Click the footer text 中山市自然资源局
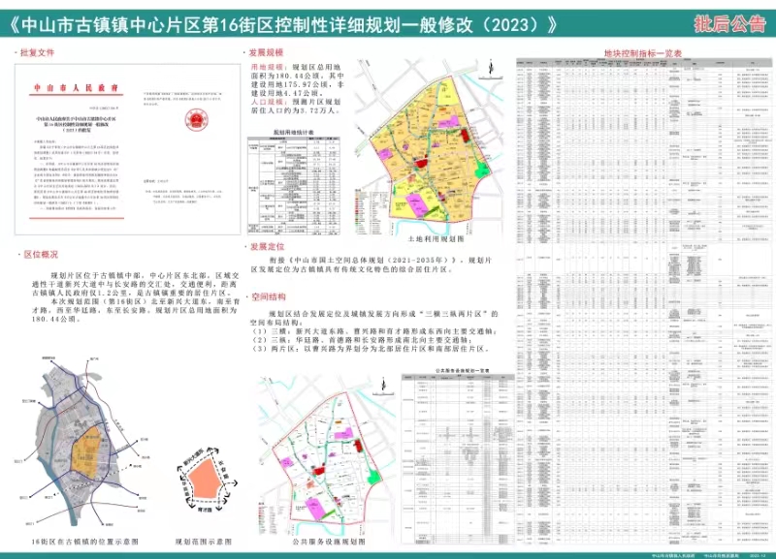The image size is (776, 559). point(721,555)
